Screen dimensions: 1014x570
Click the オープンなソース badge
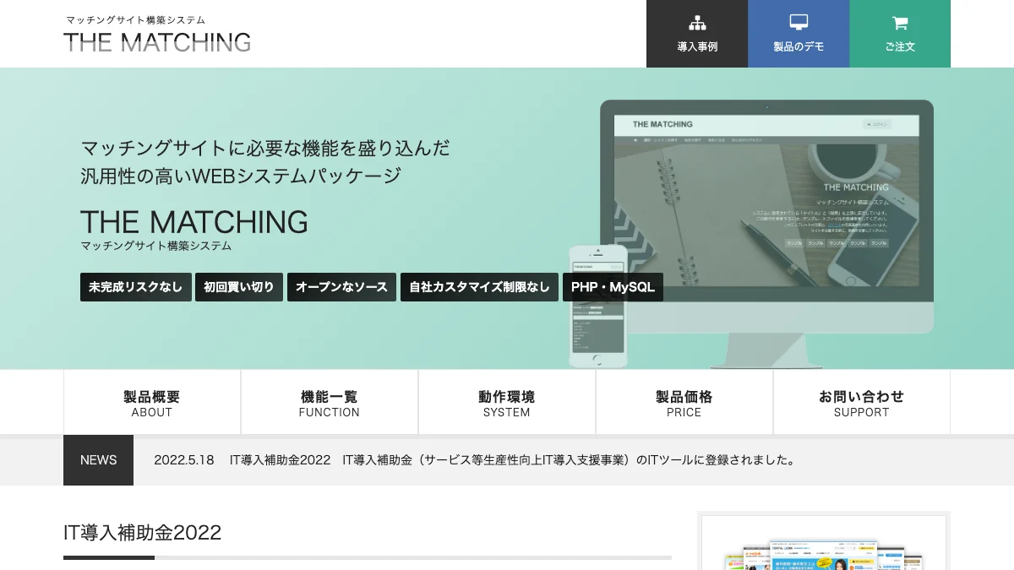click(x=341, y=287)
